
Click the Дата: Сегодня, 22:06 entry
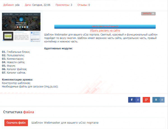pyautogui.click(x=38, y=5)
